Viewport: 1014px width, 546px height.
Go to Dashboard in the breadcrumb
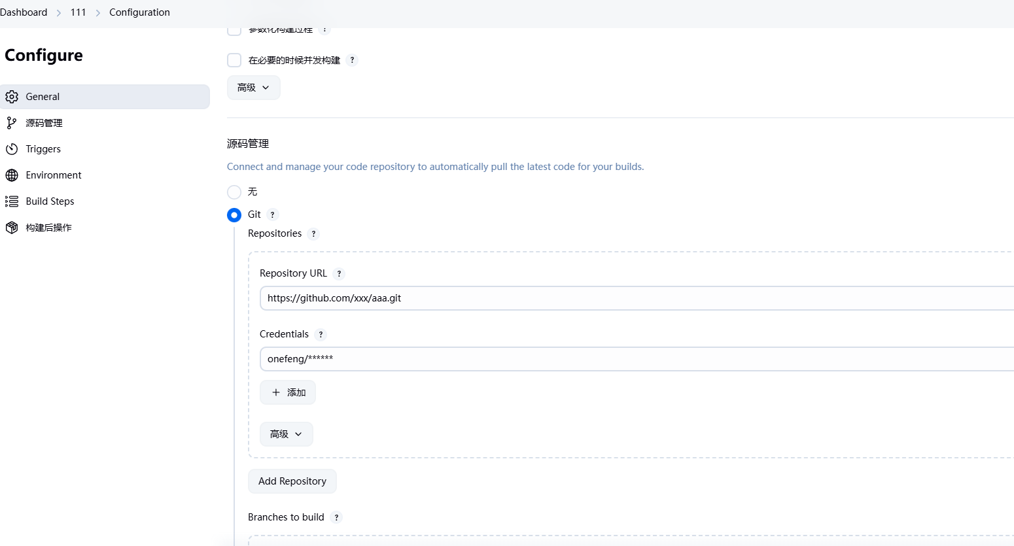coord(24,12)
